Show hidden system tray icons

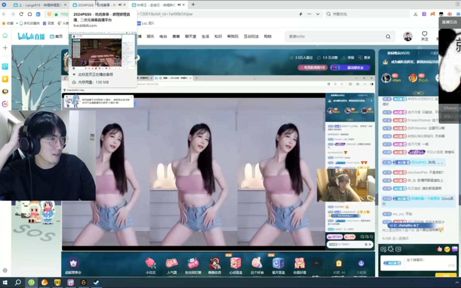click(x=457, y=282)
